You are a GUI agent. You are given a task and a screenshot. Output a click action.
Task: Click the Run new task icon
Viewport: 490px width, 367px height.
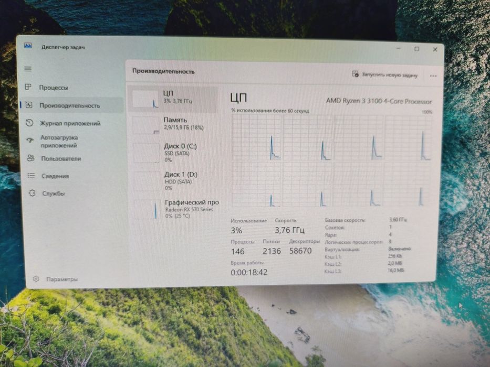[x=356, y=74]
